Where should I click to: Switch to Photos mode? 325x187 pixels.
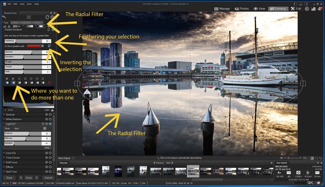242,9
